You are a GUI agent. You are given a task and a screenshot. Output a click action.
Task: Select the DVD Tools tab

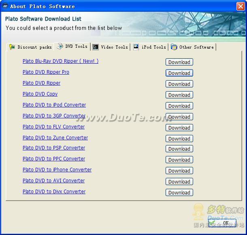coord(72,46)
